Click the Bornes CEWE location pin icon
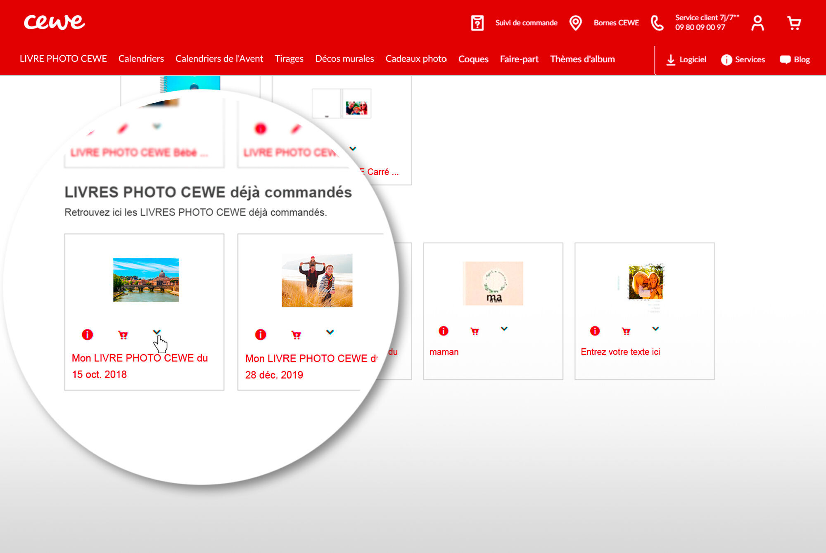Image resolution: width=826 pixels, height=553 pixels. (576, 23)
